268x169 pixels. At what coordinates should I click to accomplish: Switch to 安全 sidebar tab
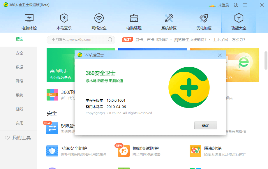20,53
